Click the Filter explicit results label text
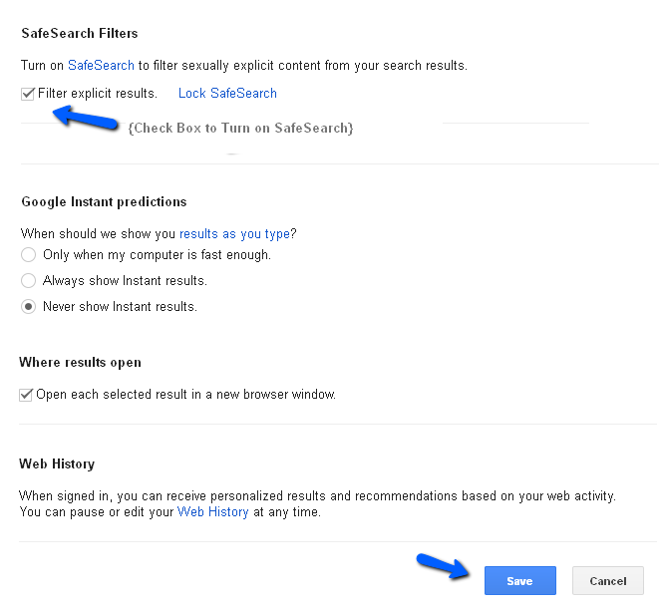This screenshot has width=665, height=611. [98, 94]
